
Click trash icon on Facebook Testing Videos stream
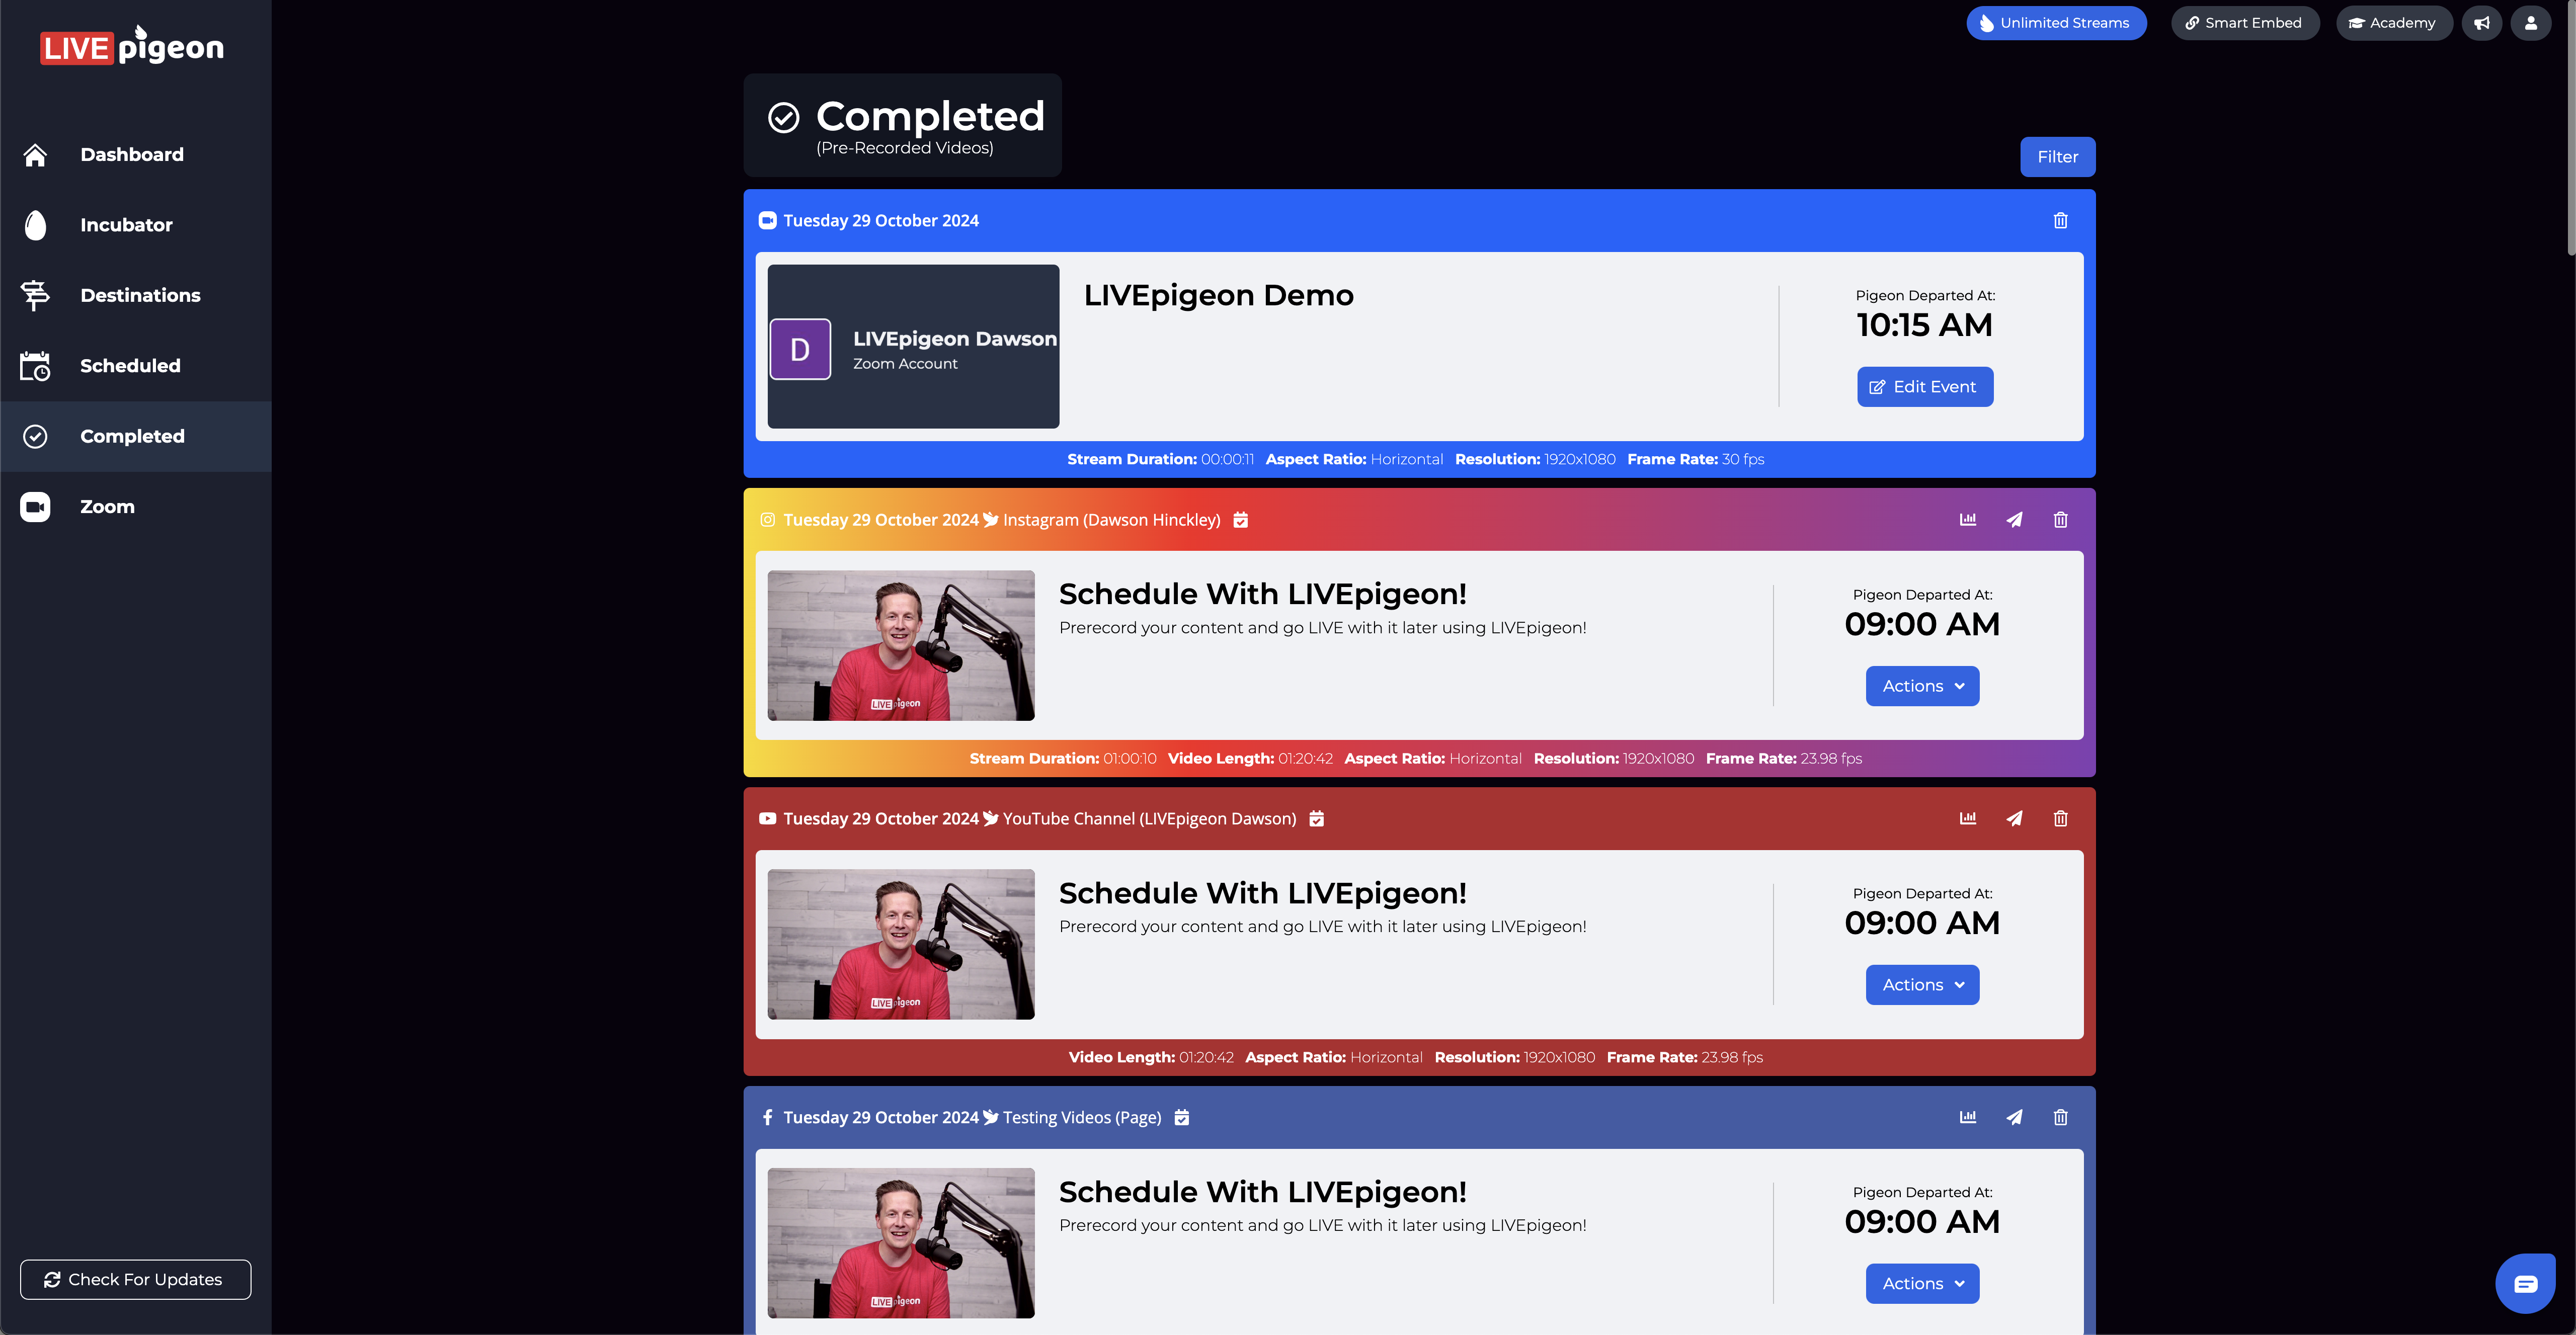(2060, 1117)
